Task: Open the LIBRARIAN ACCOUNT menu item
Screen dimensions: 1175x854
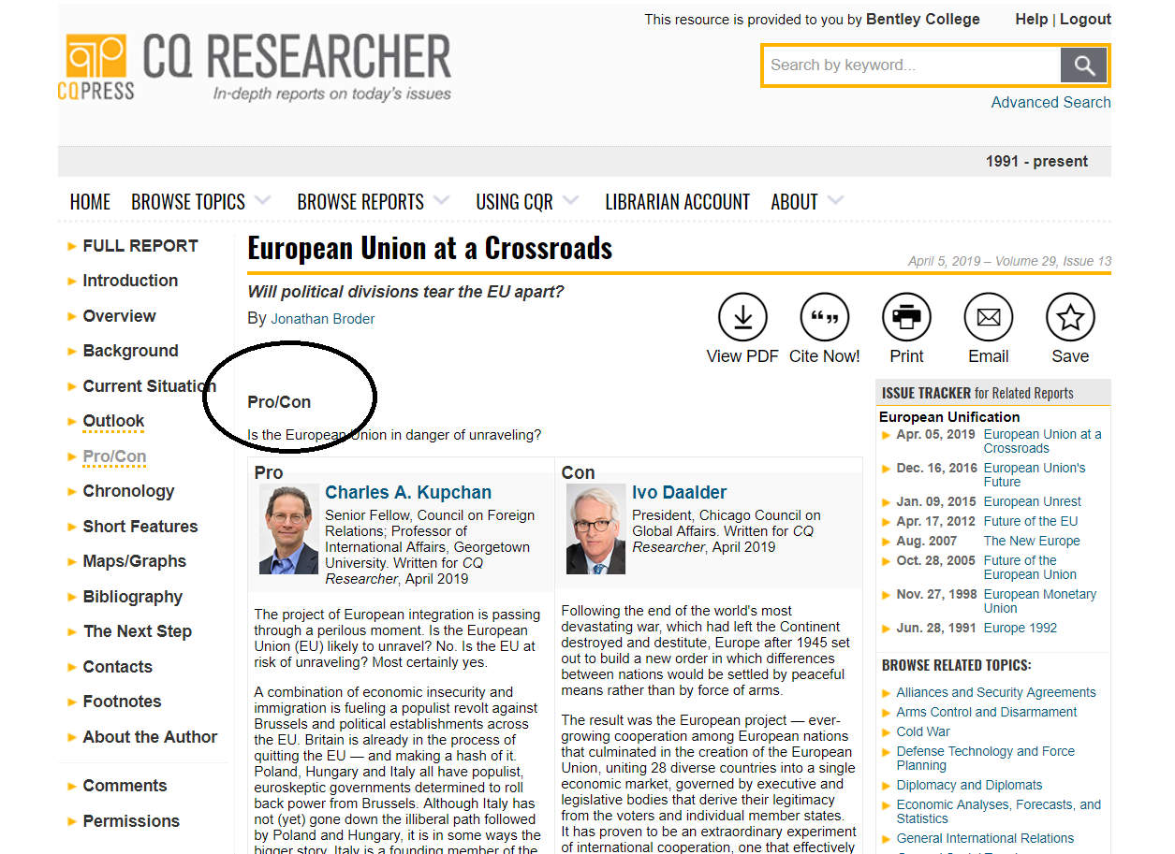Action: (677, 200)
